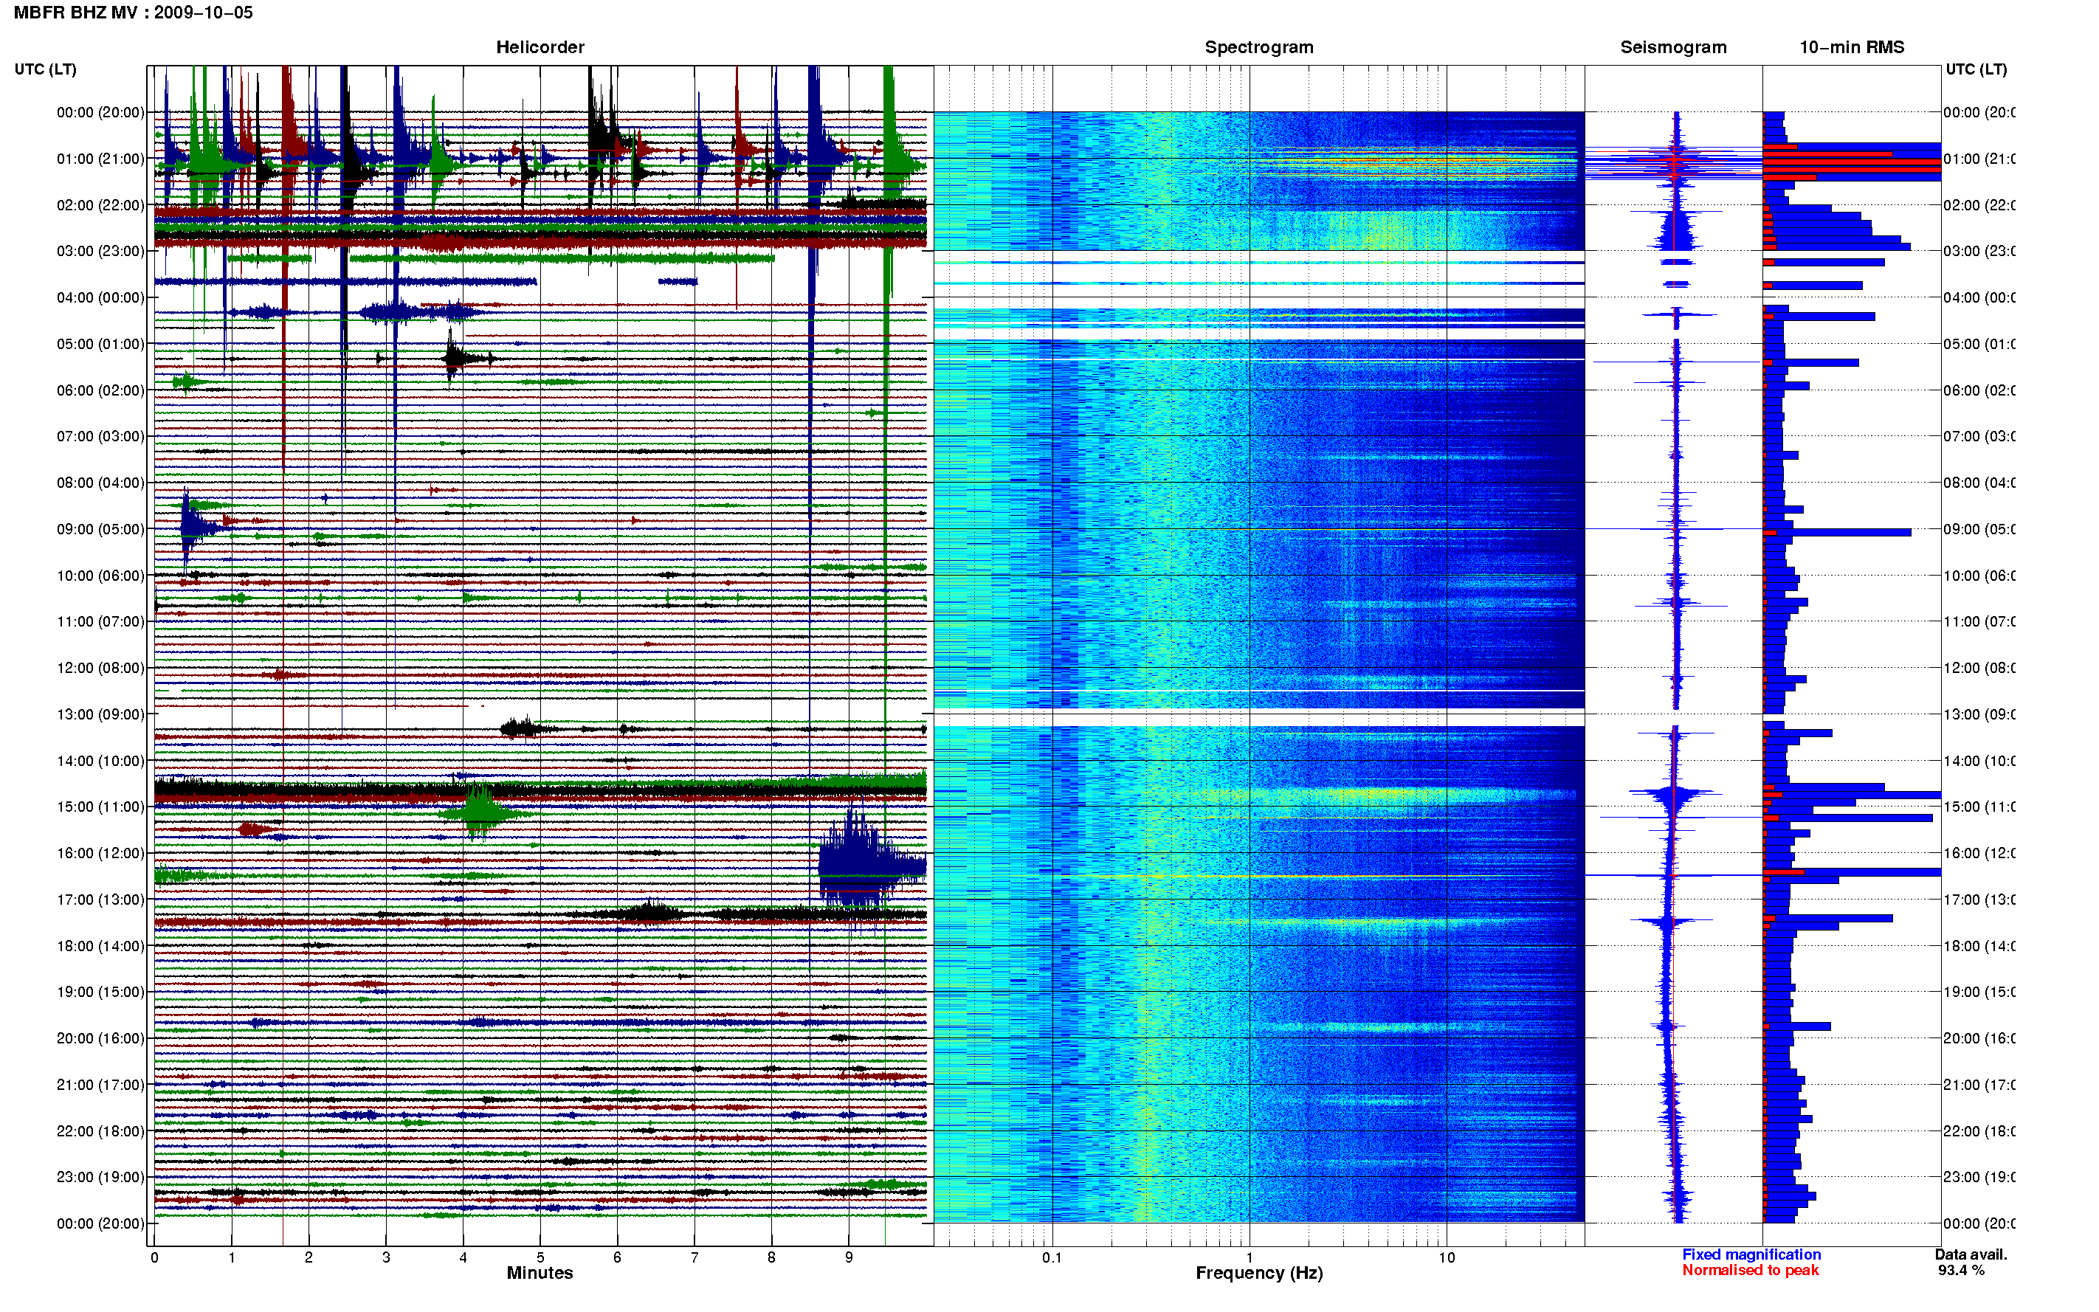Viewport: 2099px width, 1312px height.
Task: Click the left 07:00 (03:00) time label
Action: point(100,436)
